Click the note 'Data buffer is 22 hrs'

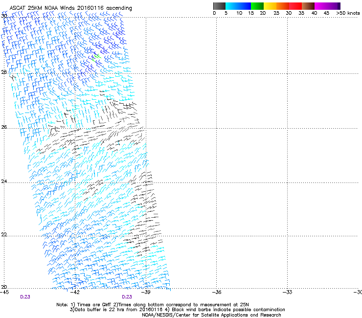pos(95,310)
